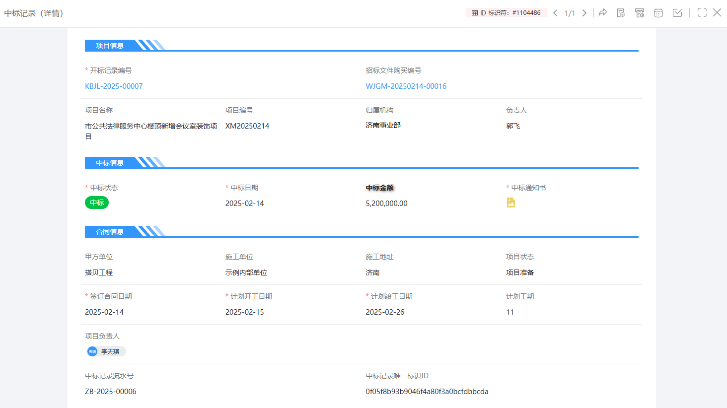
Task: Toggle fullscreen view of the record
Action: [702, 13]
